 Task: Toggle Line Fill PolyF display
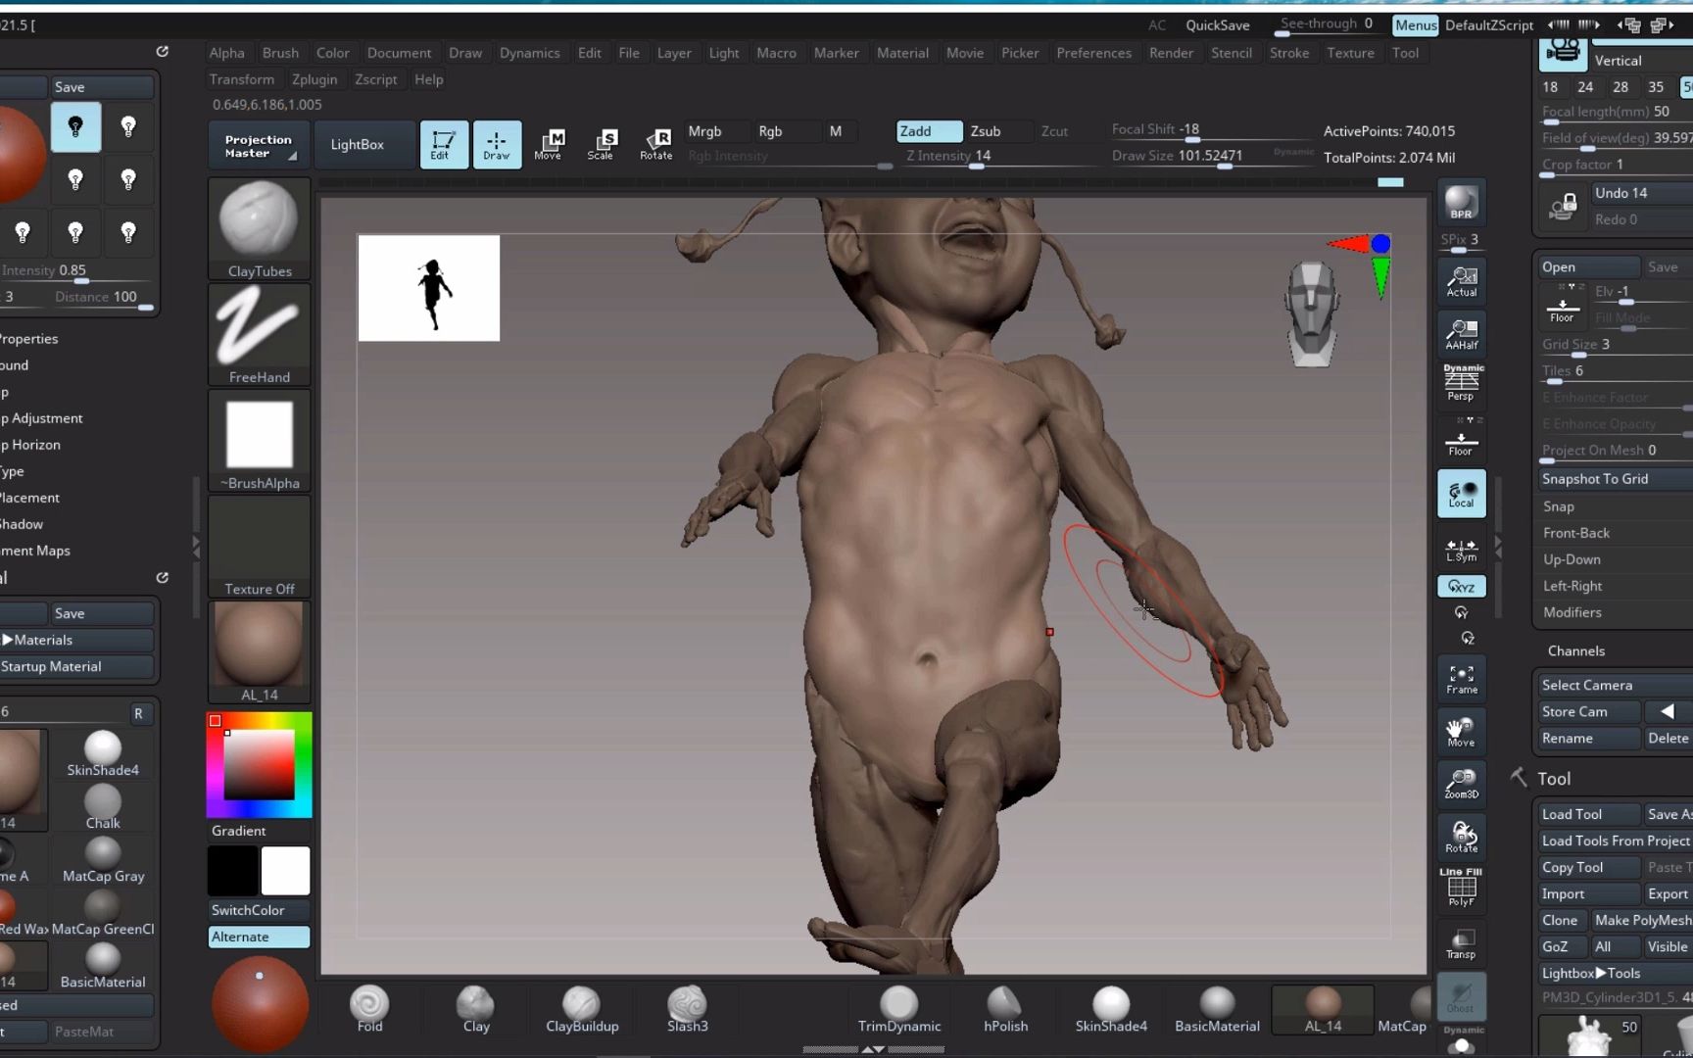coord(1461,888)
